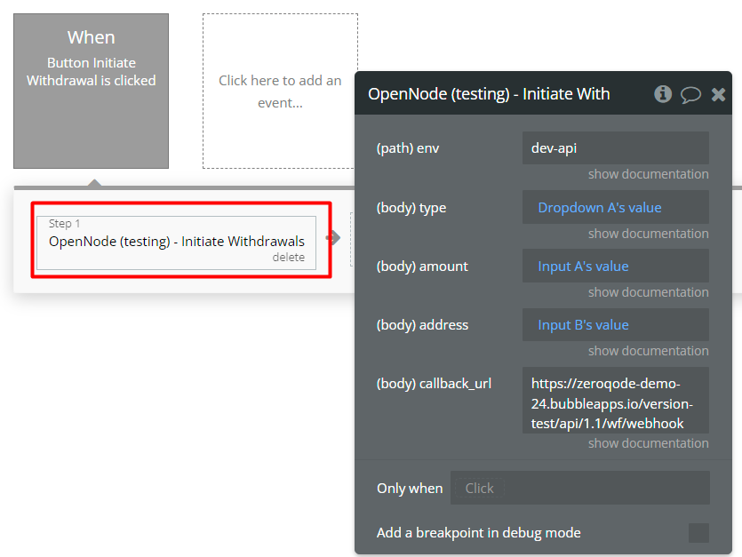Click the '(body) address' label
The height and width of the screenshot is (557, 742).
(422, 325)
